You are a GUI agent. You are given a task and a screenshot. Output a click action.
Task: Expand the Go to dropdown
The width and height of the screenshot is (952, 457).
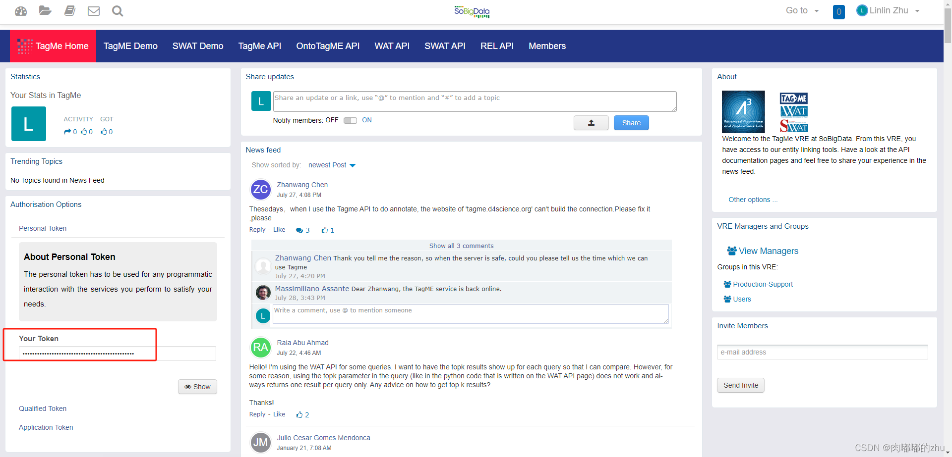point(802,10)
